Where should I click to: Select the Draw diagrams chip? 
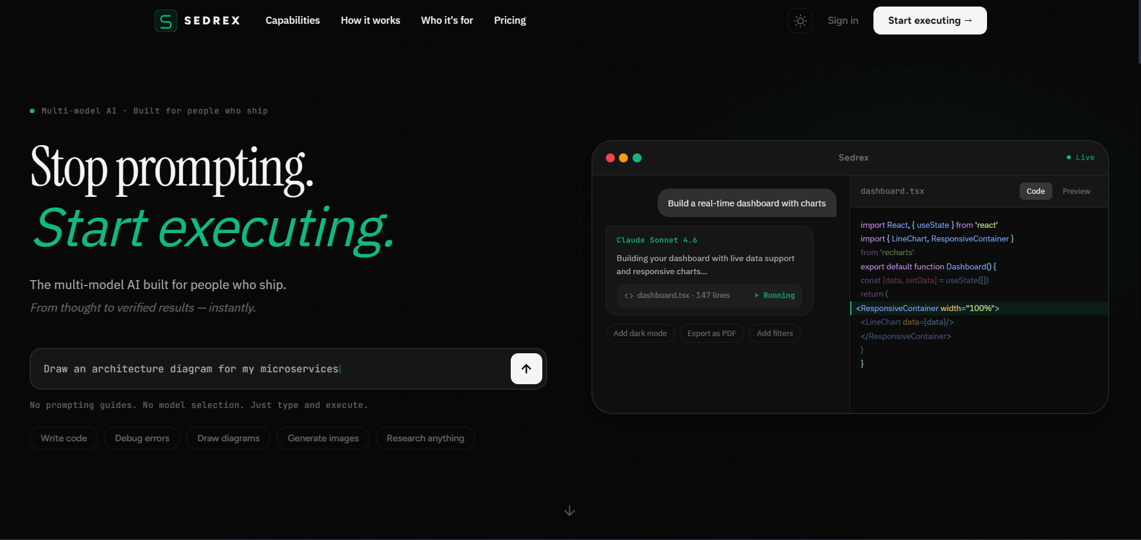[x=228, y=438]
